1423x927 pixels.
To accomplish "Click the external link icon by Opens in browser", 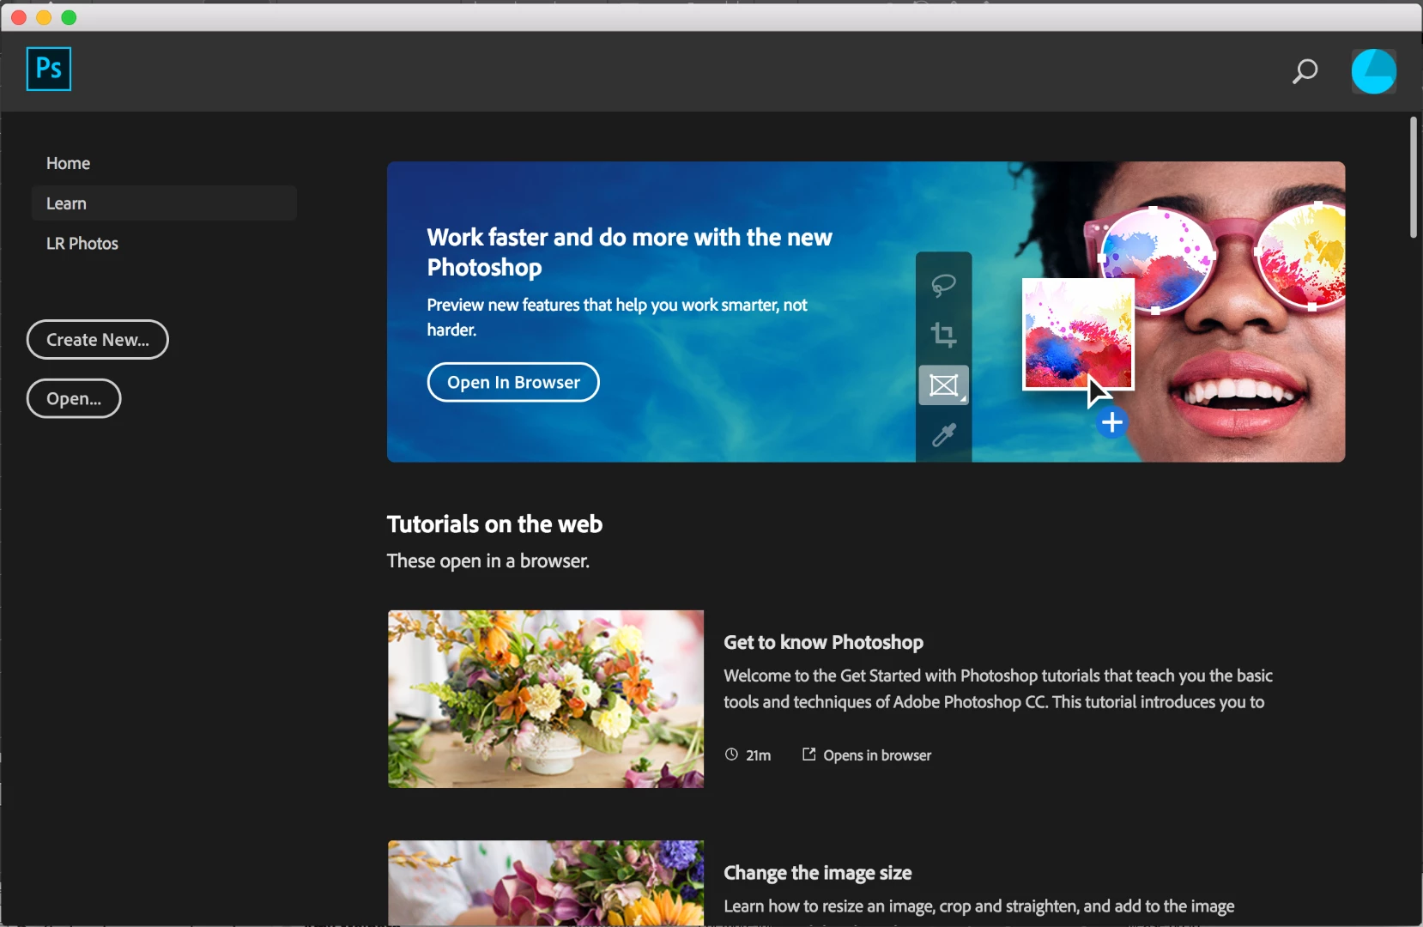I will 808,754.
